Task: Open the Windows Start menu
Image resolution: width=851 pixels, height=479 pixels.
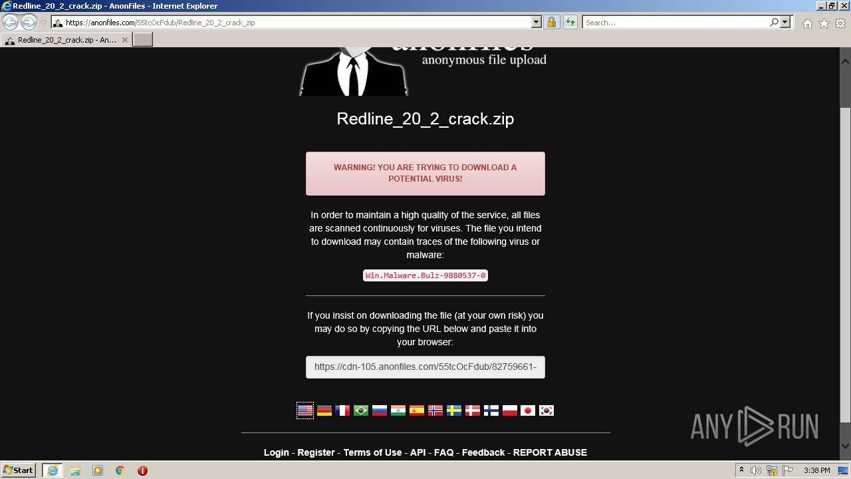Action: (19, 470)
